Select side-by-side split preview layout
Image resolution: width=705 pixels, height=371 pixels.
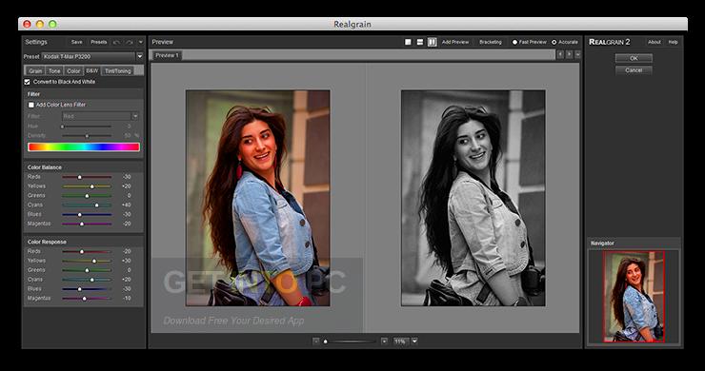[433, 42]
